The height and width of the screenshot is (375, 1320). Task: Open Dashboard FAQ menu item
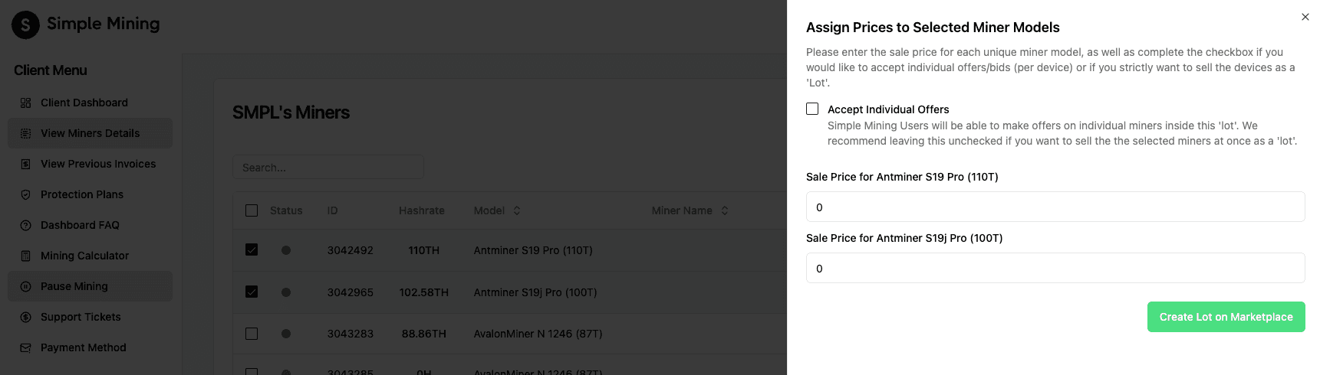pyautogui.click(x=90, y=225)
